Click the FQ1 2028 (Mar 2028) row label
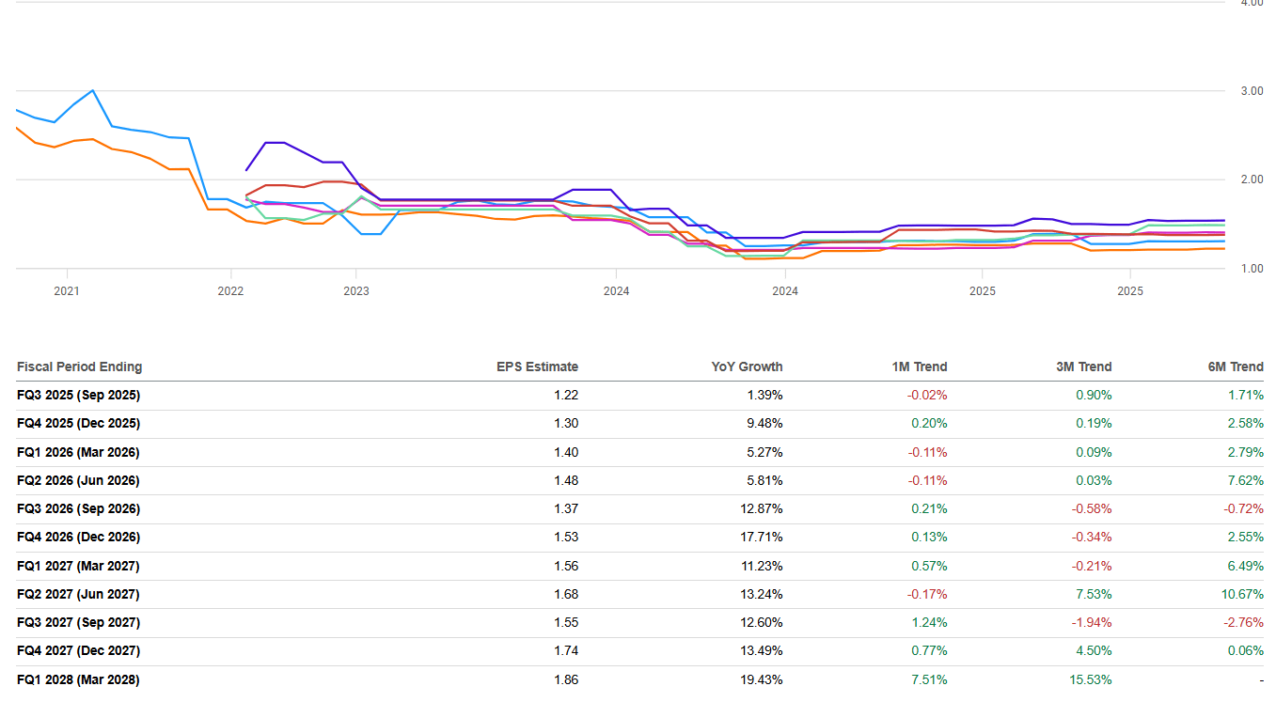The width and height of the screenshot is (1276, 702). tap(78, 679)
